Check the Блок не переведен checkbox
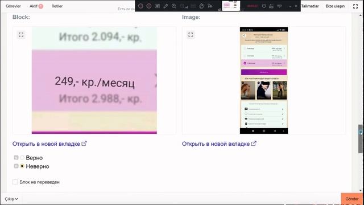The height and width of the screenshot is (205, 364). [x=15, y=182]
